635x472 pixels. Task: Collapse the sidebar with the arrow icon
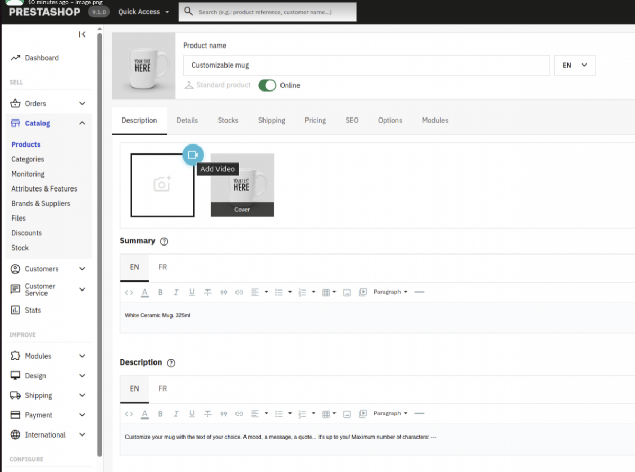point(82,34)
